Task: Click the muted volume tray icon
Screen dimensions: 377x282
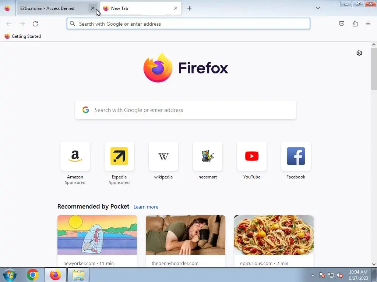Action: coord(340,275)
